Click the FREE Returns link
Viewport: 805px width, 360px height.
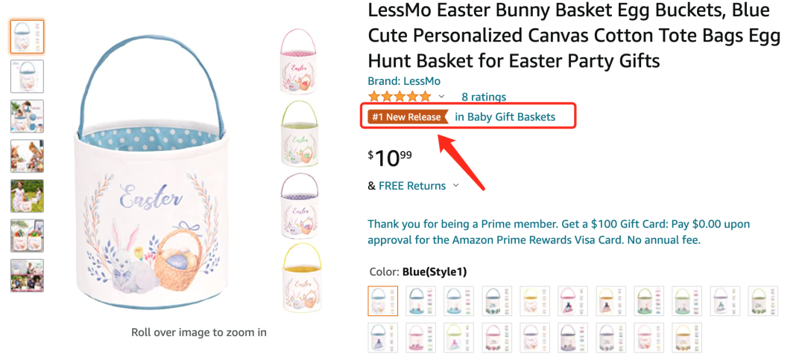(412, 186)
